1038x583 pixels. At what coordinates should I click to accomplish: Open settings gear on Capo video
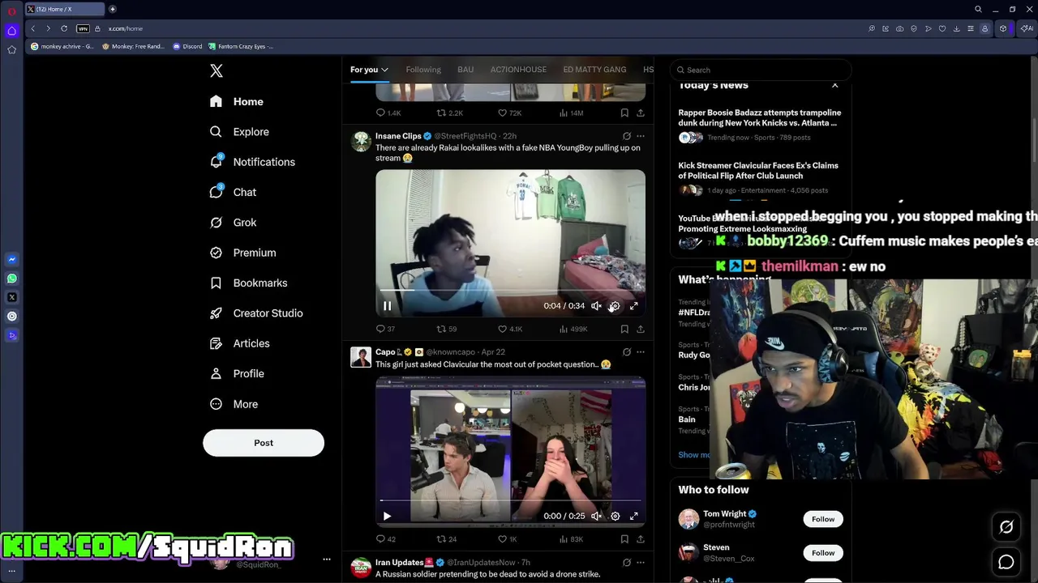615,517
